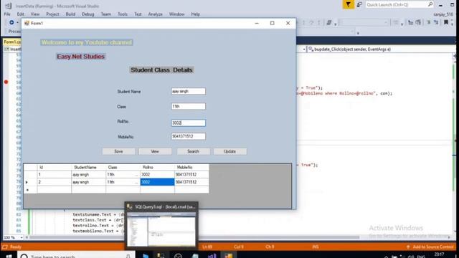This screenshot has width=459, height=258.
Task: Select the Rollno 3002 cell in row 1
Action: pos(157,174)
